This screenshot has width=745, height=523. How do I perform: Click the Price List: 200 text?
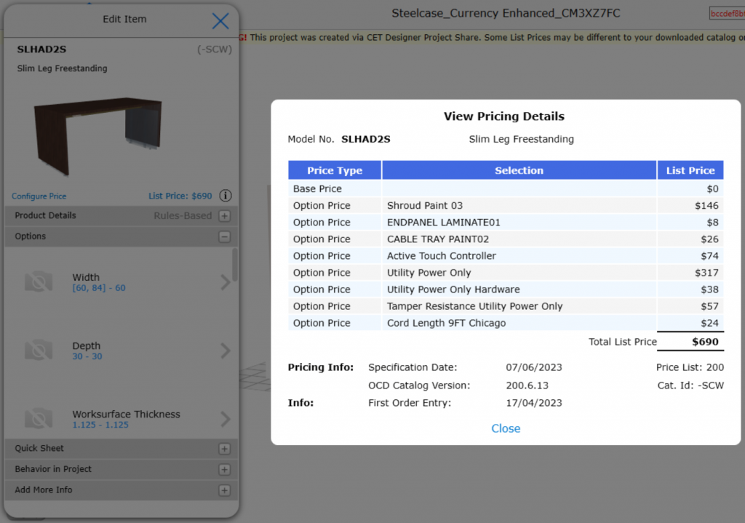pyautogui.click(x=690, y=367)
